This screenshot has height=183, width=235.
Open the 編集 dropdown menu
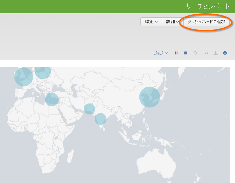click(151, 22)
